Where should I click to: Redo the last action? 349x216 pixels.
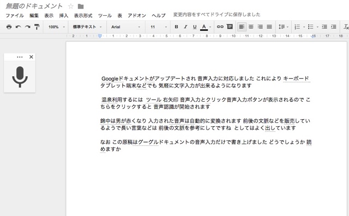click(28, 27)
